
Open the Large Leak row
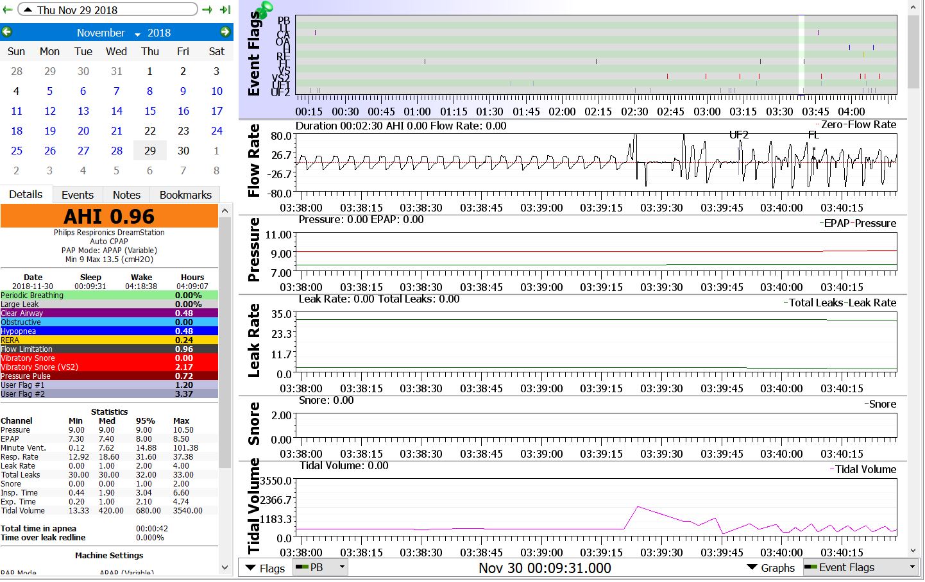[109, 304]
